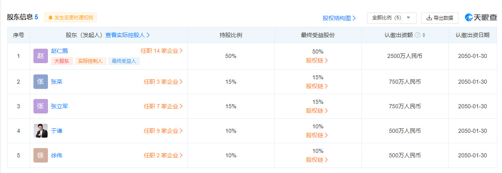Expand 赵仁鹏's 任职 14 家企业
The image size is (502, 173).
162,51
